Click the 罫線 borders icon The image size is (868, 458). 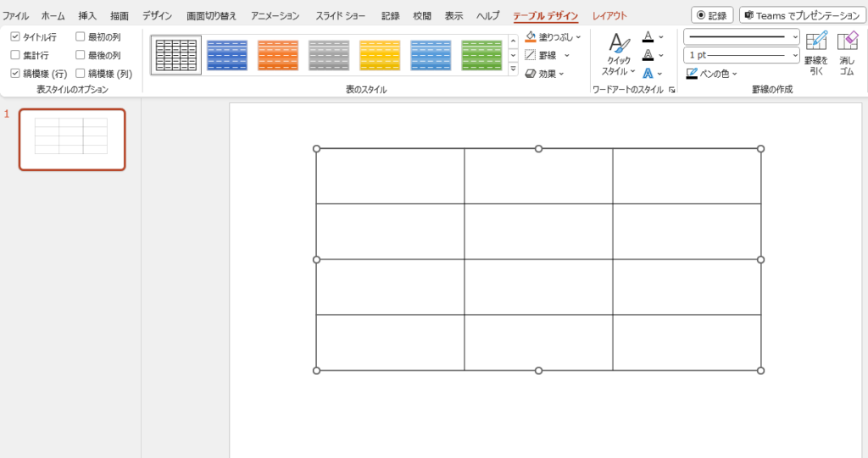[x=531, y=55]
